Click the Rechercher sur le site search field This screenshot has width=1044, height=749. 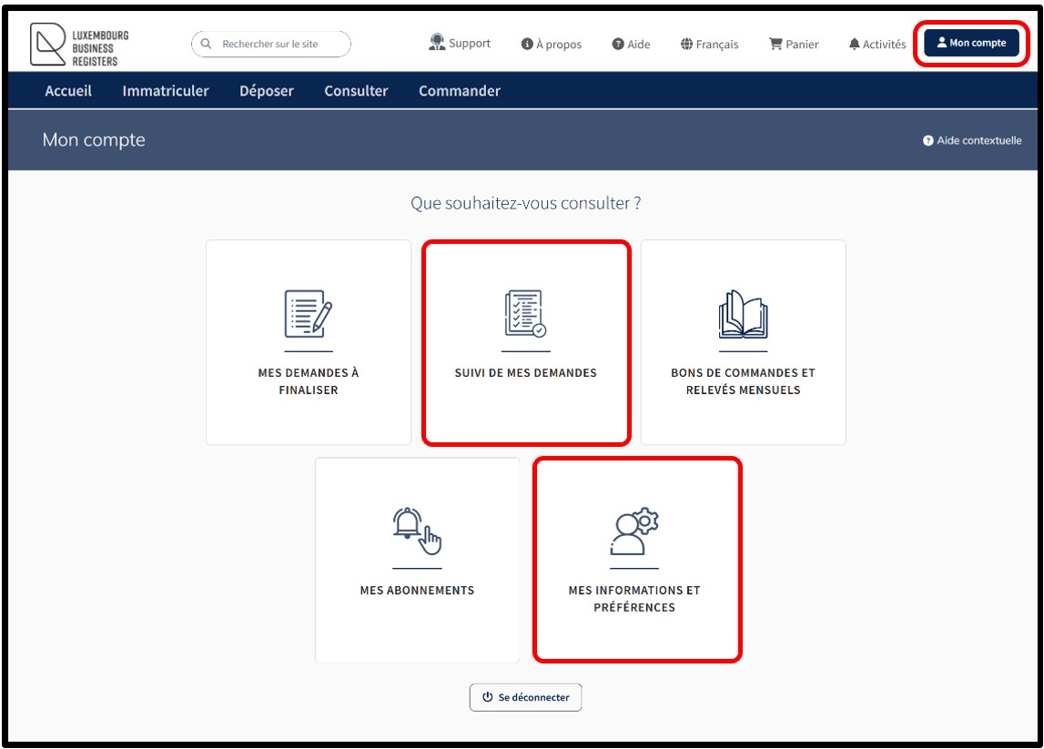tap(278, 44)
